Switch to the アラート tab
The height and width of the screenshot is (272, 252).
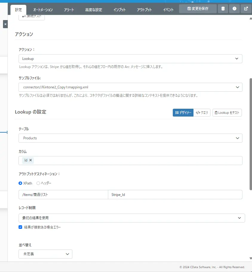(69, 10)
